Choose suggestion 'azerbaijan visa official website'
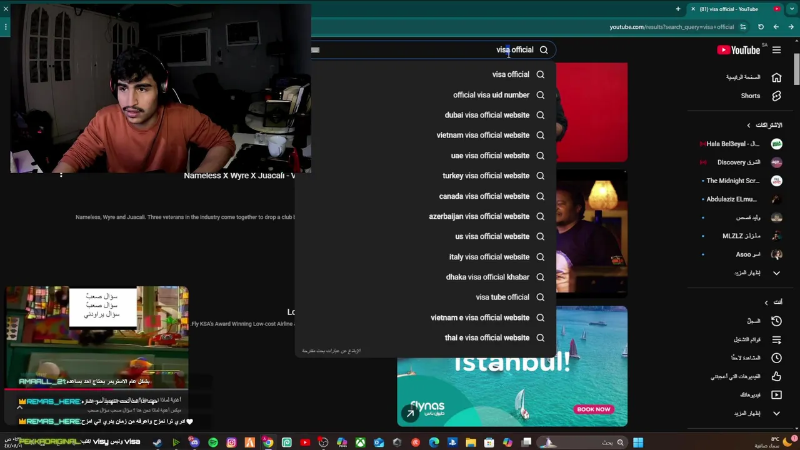The height and width of the screenshot is (450, 800). click(x=425, y=216)
